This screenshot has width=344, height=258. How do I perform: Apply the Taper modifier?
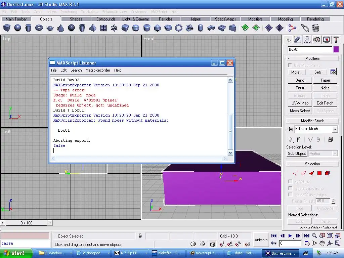pyautogui.click(x=325, y=80)
